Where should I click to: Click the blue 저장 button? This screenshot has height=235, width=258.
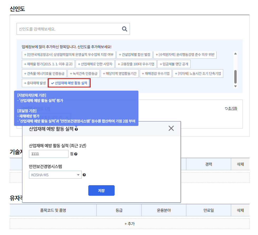(x=101, y=190)
